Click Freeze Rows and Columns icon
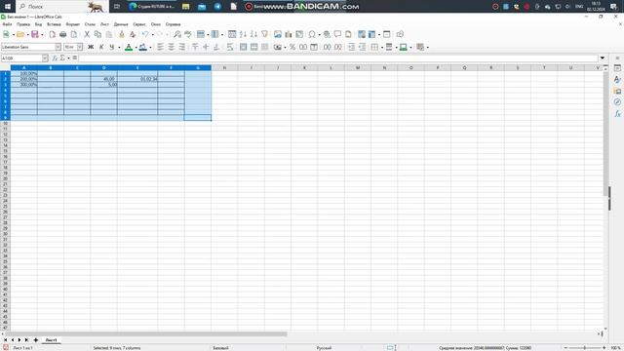 tap(372, 35)
